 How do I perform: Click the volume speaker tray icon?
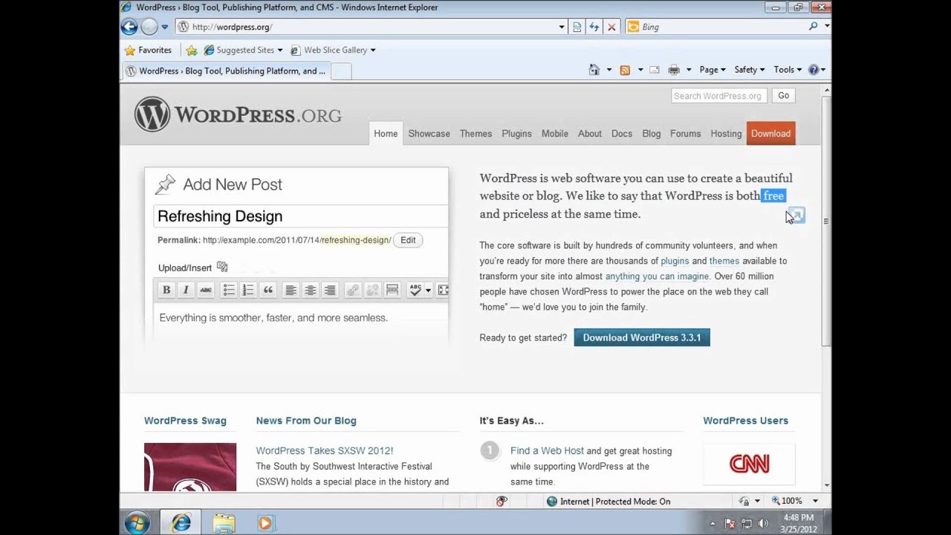[763, 523]
